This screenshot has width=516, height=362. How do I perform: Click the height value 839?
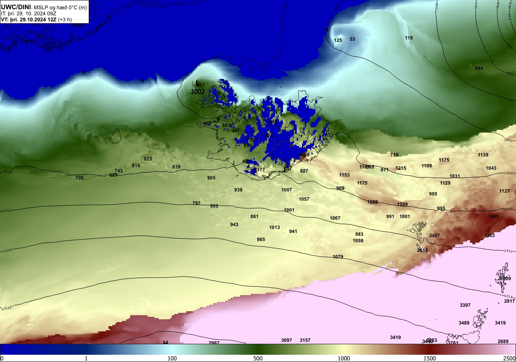click(176, 167)
